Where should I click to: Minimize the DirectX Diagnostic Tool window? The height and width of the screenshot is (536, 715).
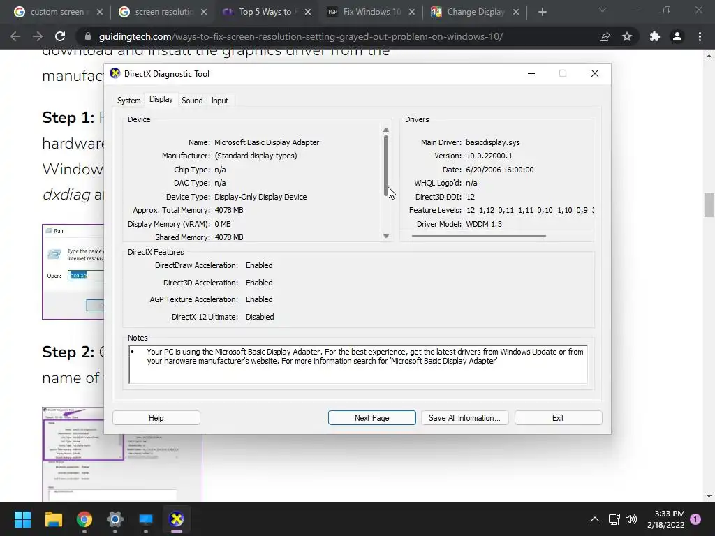[x=531, y=73]
